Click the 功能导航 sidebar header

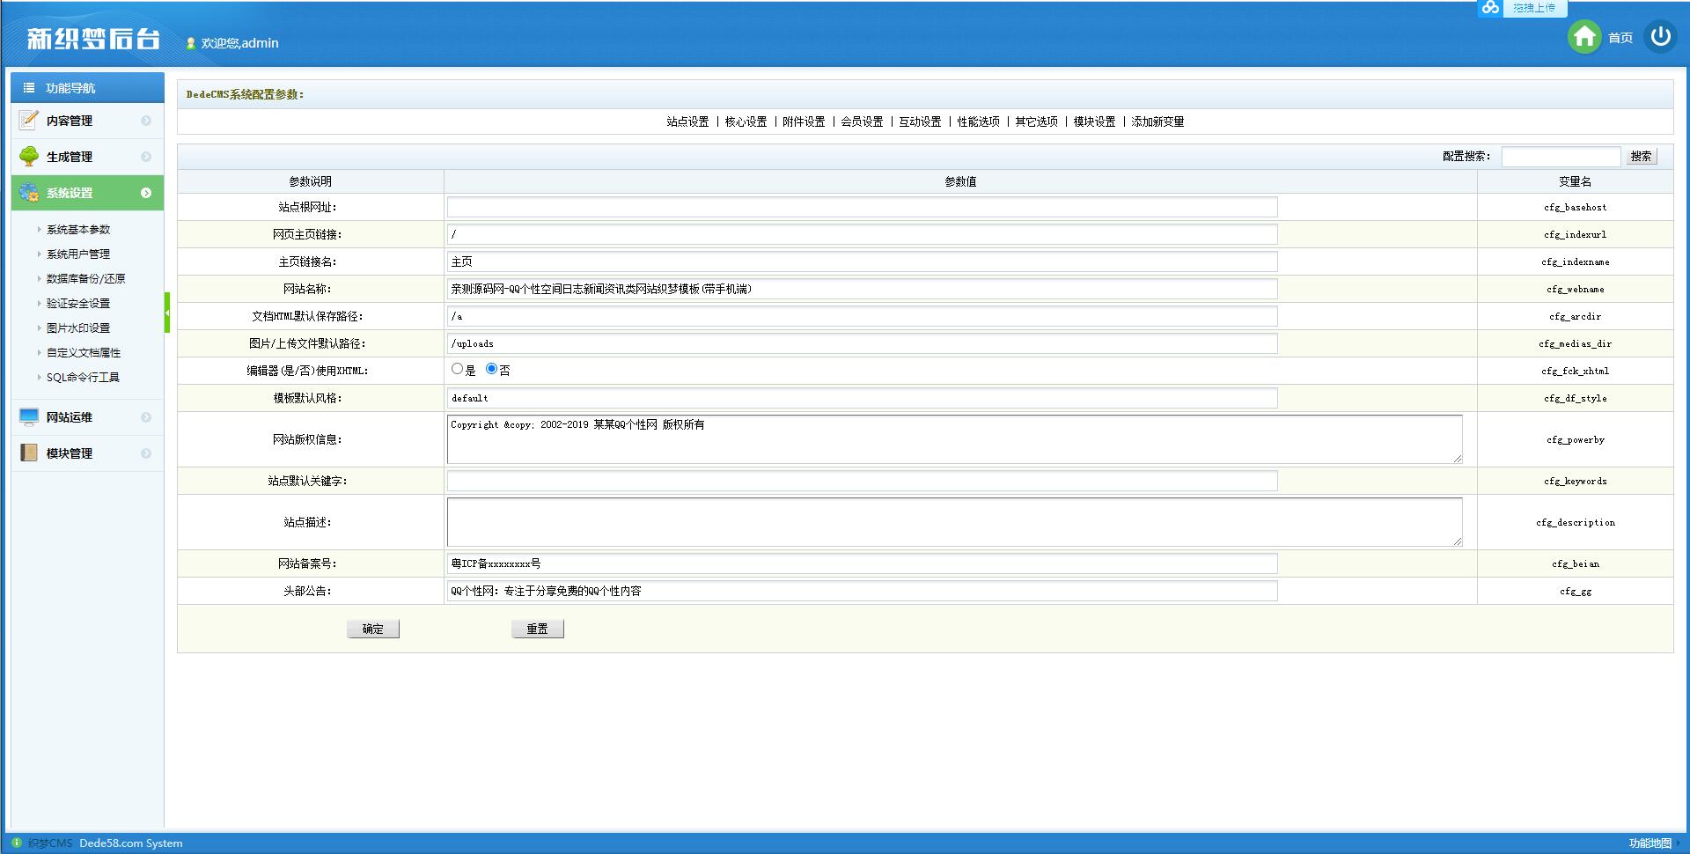point(87,87)
